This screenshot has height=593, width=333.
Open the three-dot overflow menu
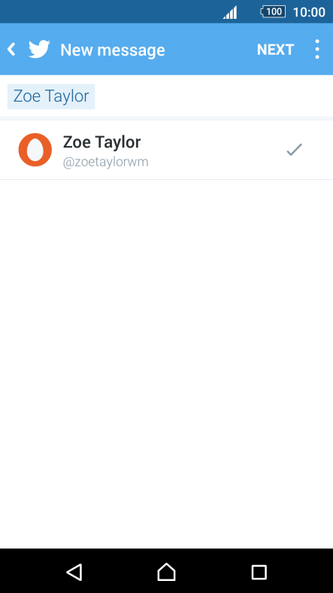317,49
